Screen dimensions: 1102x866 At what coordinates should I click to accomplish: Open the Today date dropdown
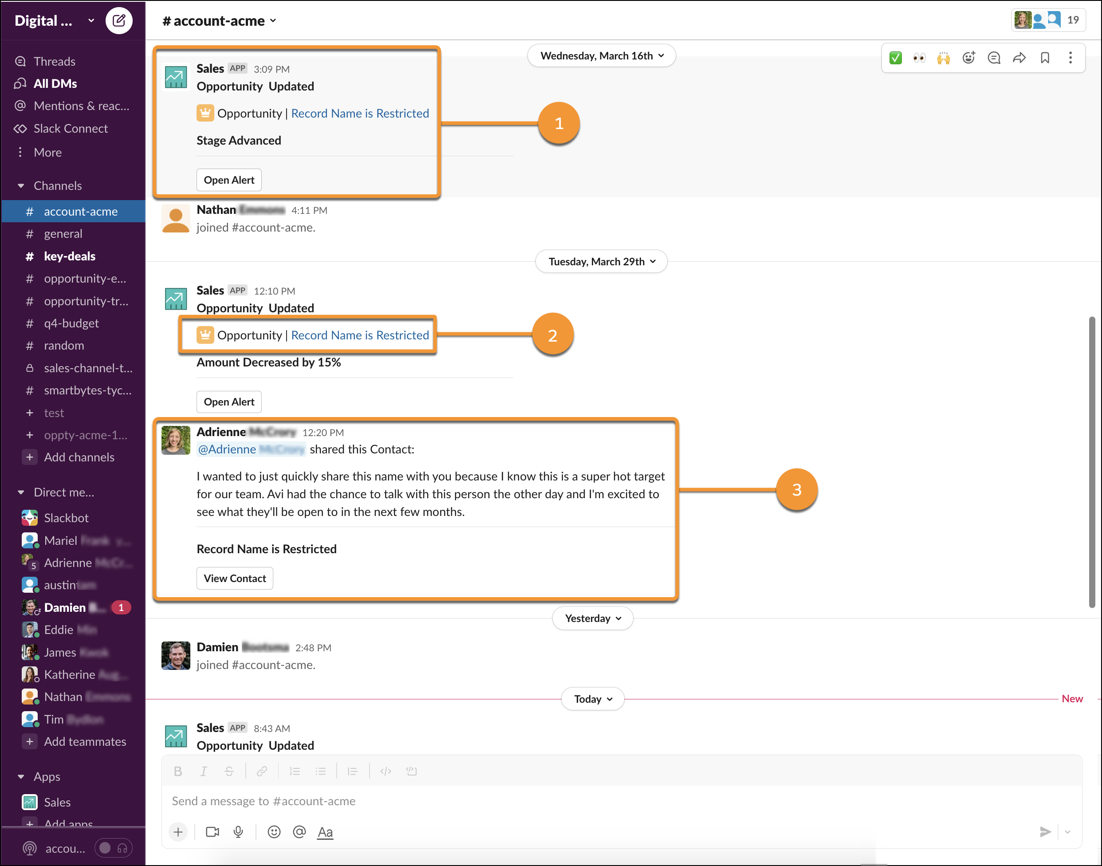coord(593,699)
